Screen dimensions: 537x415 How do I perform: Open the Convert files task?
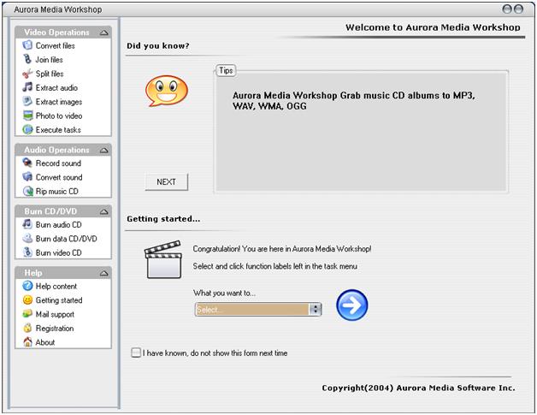click(55, 45)
